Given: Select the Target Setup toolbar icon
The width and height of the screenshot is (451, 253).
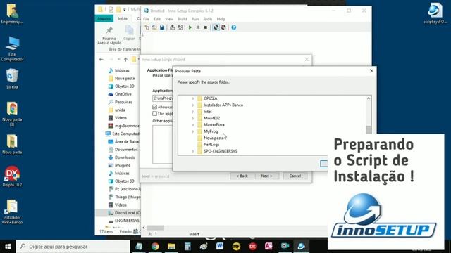Looking at the screenshot, I should pyautogui.click(x=216, y=27).
